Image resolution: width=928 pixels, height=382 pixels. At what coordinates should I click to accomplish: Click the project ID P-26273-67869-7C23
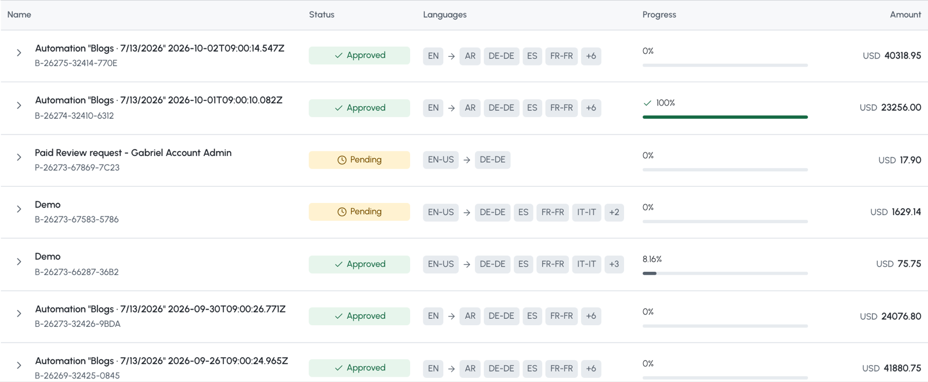77,168
